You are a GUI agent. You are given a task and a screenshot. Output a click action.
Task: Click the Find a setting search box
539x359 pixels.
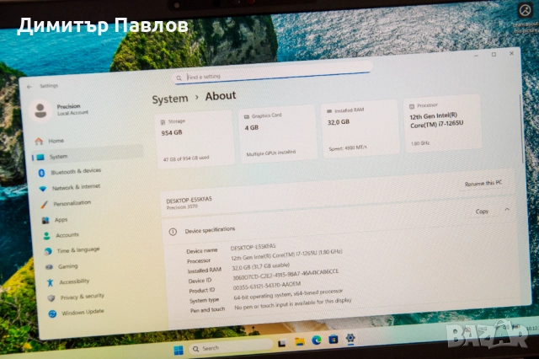[x=272, y=72]
